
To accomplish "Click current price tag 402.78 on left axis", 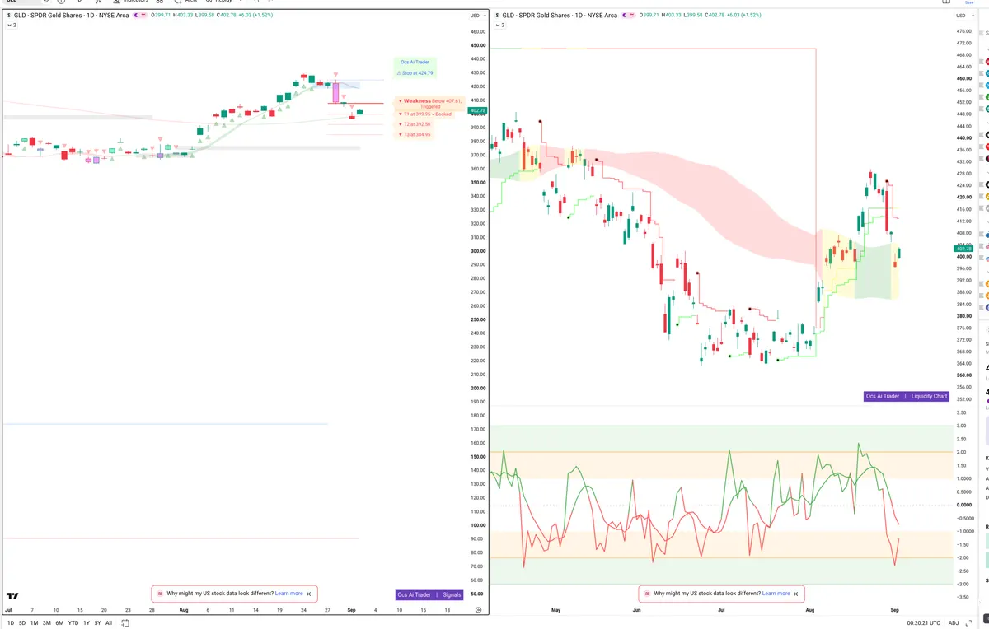I will pyautogui.click(x=477, y=110).
